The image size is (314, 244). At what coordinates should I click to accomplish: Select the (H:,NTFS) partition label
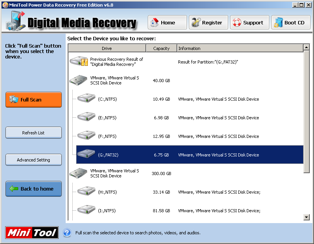tap(107, 192)
